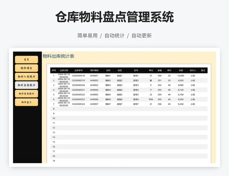Select order number cell CK20XX0319
The width and height of the screenshot is (229, 176).
click(78, 80)
